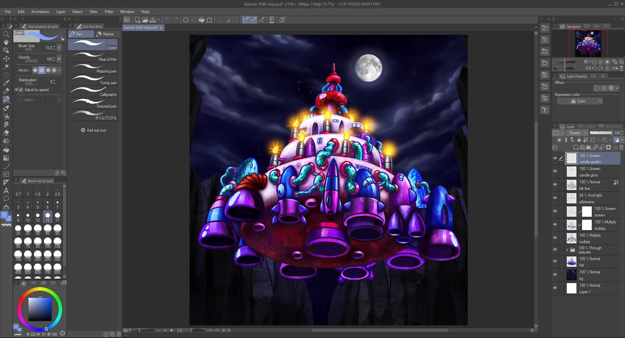The width and height of the screenshot is (625, 338).
Task: Click the New canvas icon
Action: (x=137, y=20)
